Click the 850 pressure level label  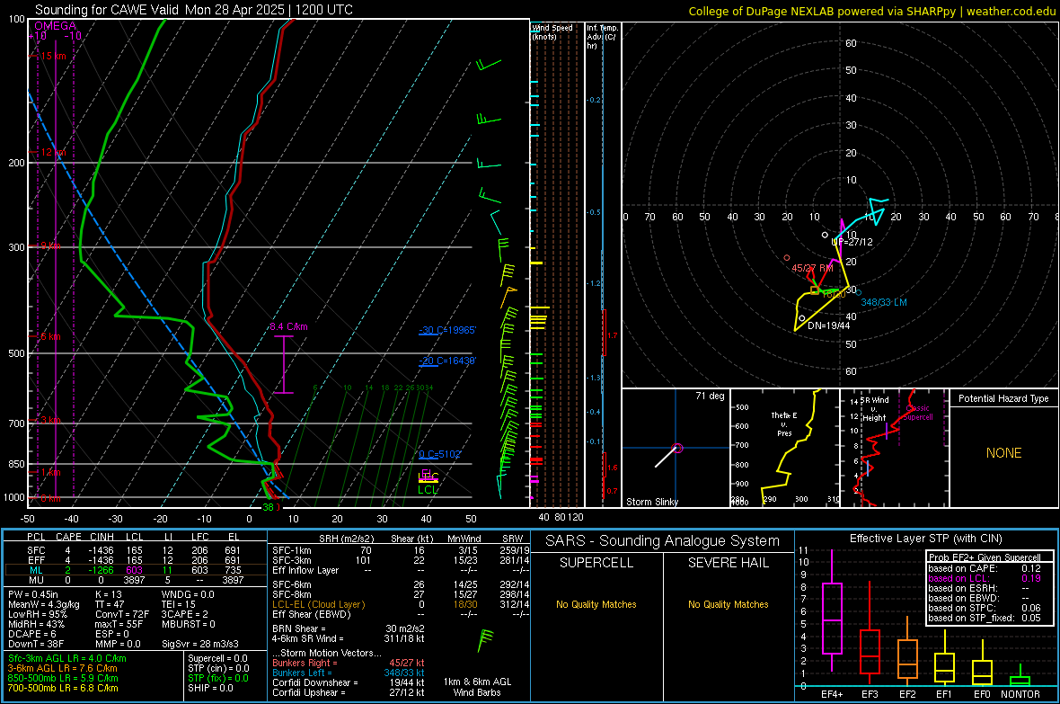click(16, 464)
